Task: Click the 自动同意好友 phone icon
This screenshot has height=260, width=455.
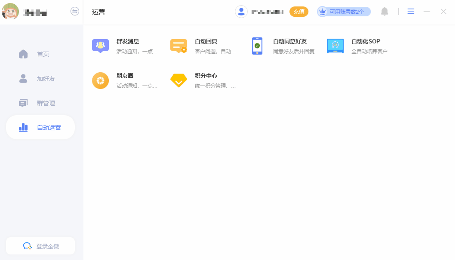Action: 257,46
